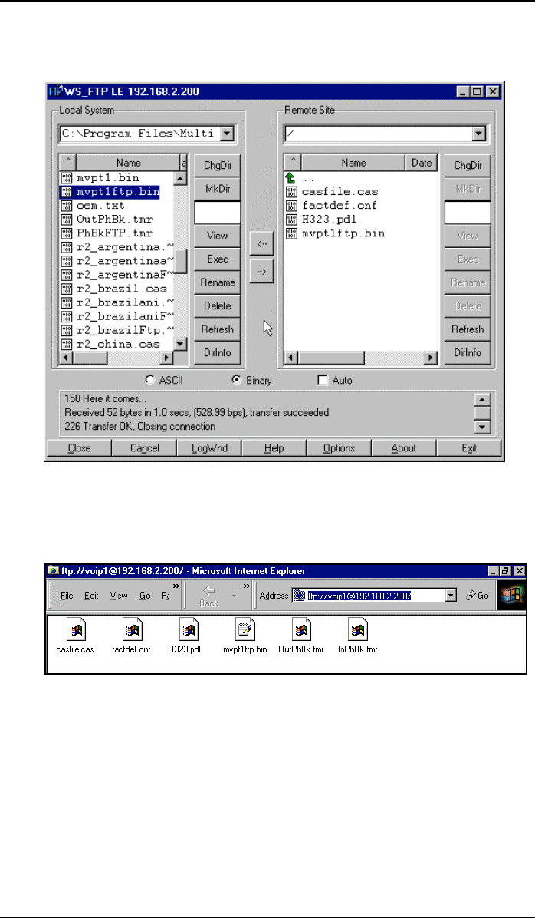This screenshot has height=918, width=535.
Task: Select r2_china.cas in local list
Action: (x=118, y=344)
